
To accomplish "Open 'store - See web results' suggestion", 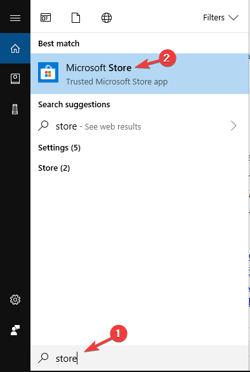I will coord(140,126).
